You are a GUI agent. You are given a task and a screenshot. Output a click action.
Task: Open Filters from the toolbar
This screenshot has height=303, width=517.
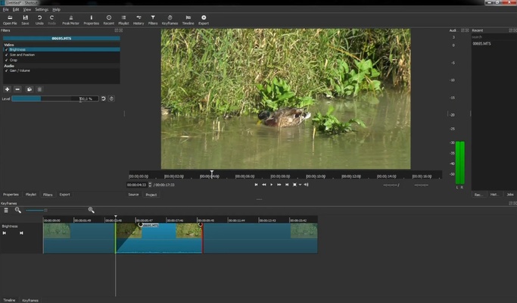click(153, 20)
